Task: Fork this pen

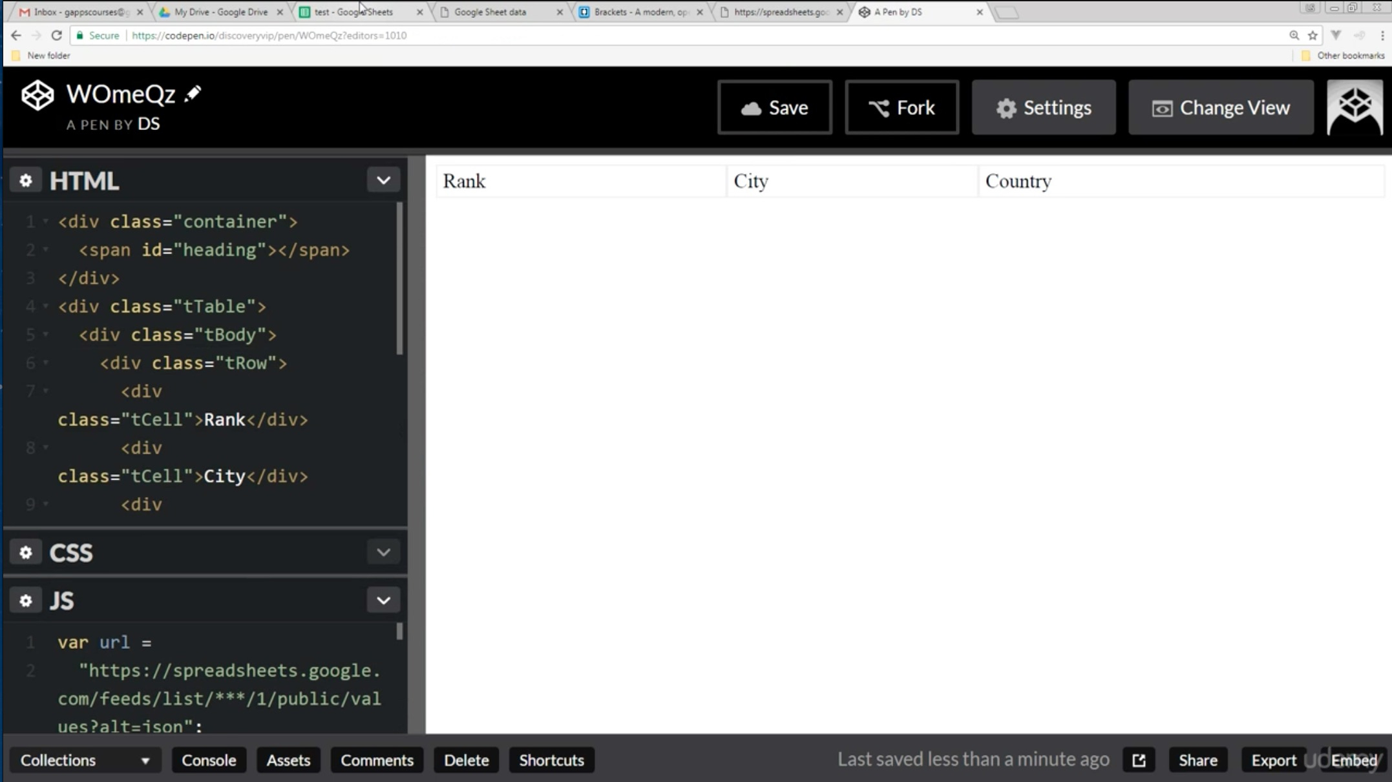Action: click(902, 107)
